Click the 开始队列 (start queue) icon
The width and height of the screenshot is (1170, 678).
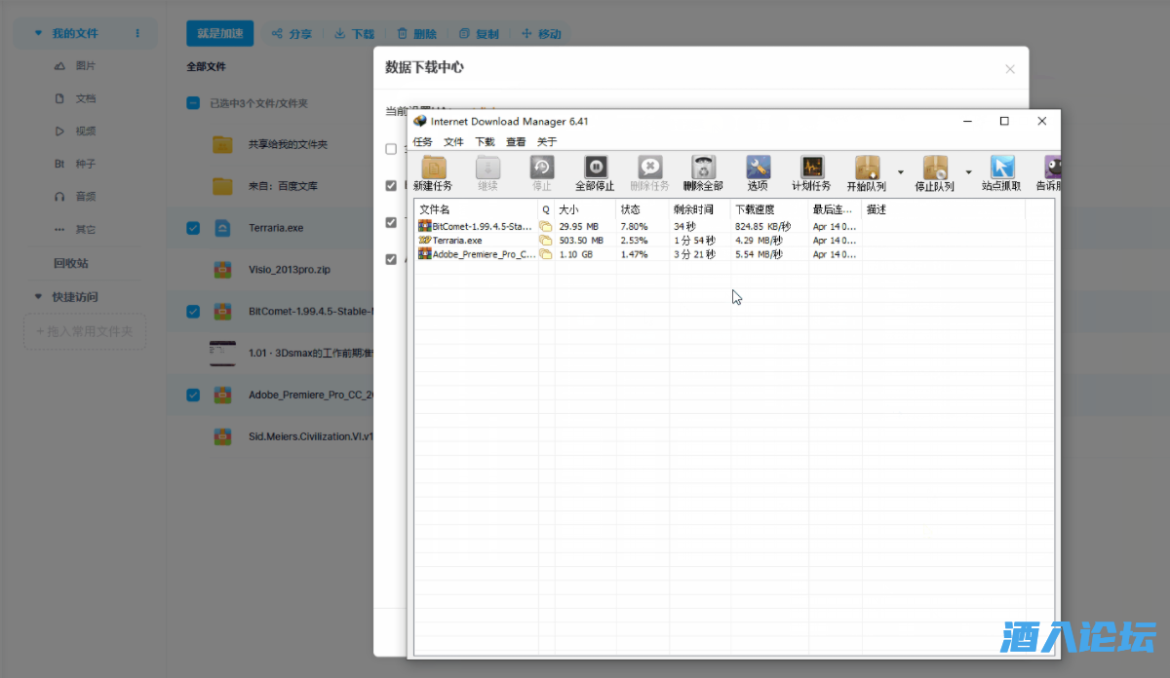867,169
